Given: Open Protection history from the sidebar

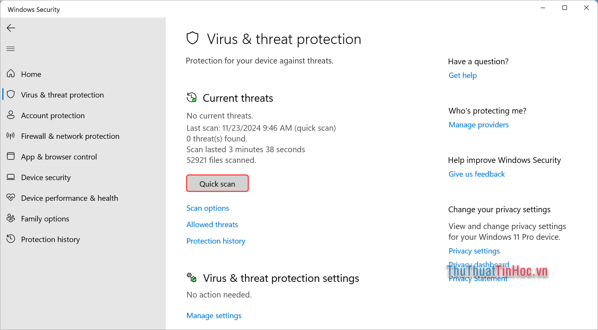Looking at the screenshot, I should point(51,239).
